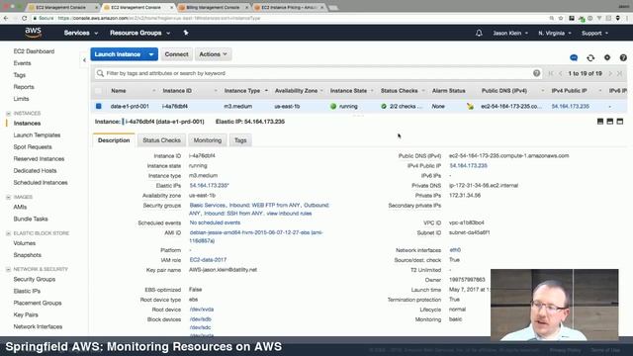Screen dimensions: 633x356
Task: Bookmark the page with the star icon
Action: [561, 18]
